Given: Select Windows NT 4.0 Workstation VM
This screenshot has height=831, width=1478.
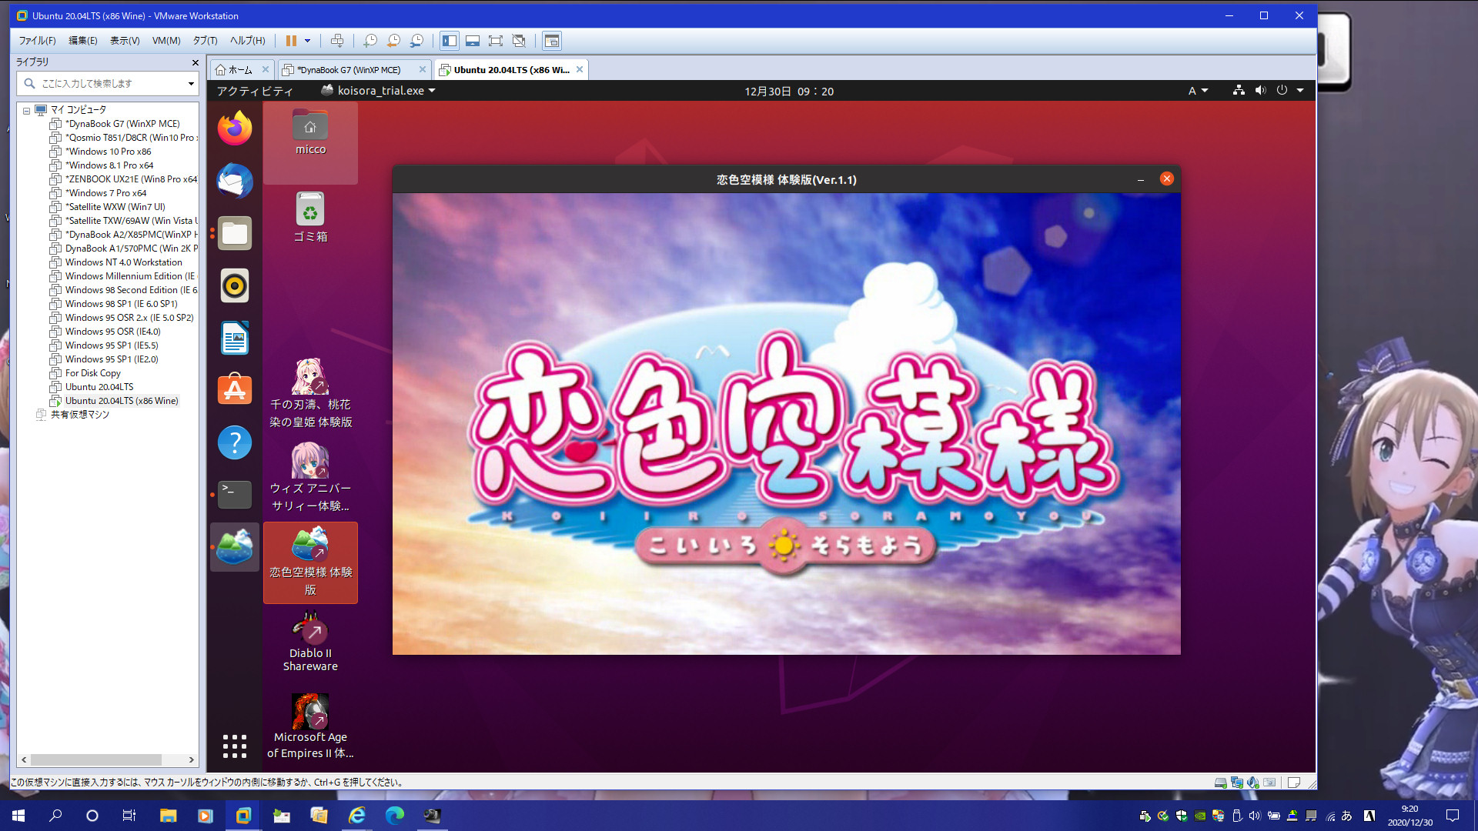Looking at the screenshot, I should [123, 262].
